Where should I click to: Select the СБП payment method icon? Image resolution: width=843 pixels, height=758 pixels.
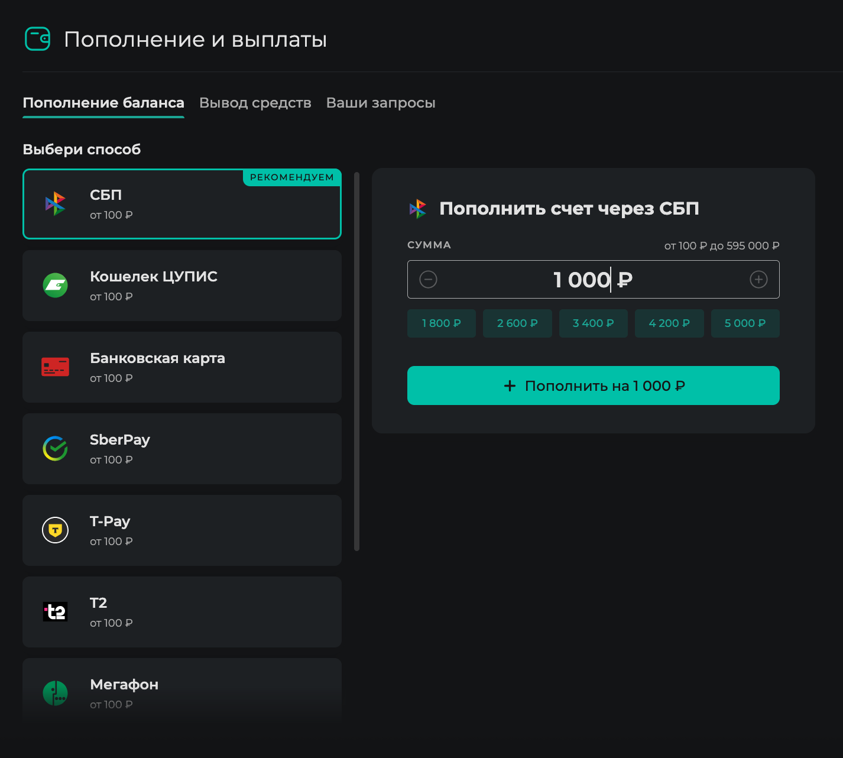click(55, 203)
